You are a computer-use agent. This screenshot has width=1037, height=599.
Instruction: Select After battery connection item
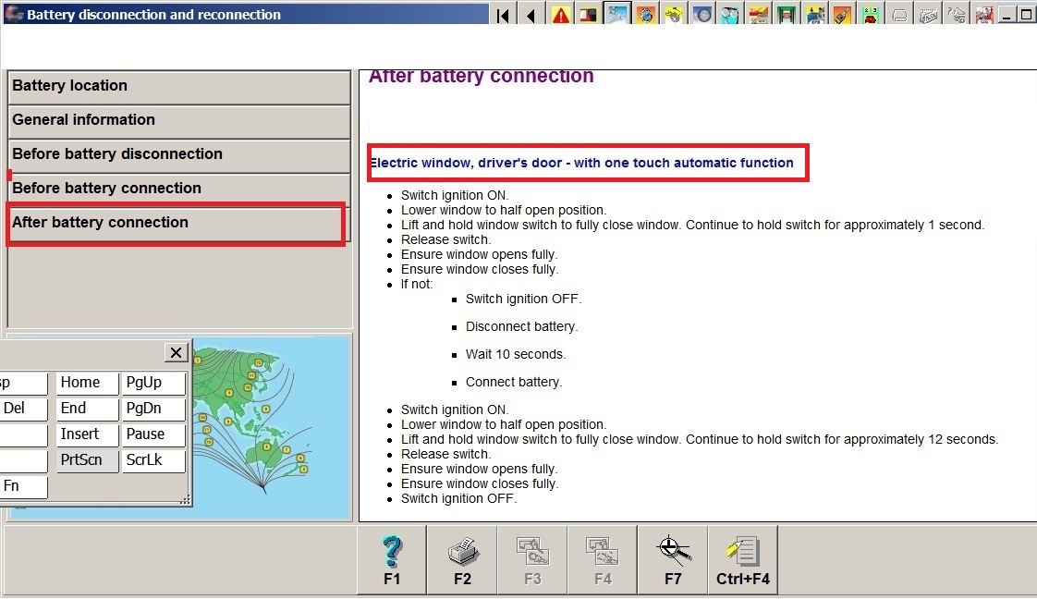(x=176, y=224)
